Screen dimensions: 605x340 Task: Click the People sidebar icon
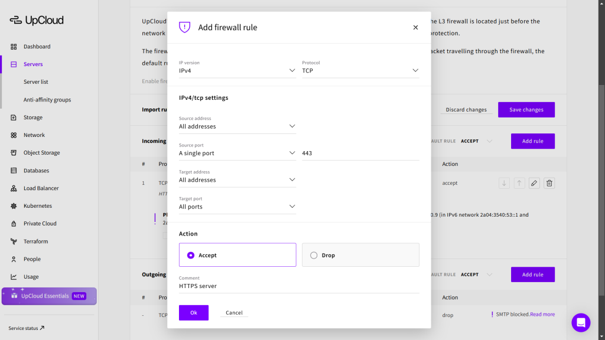(x=14, y=259)
